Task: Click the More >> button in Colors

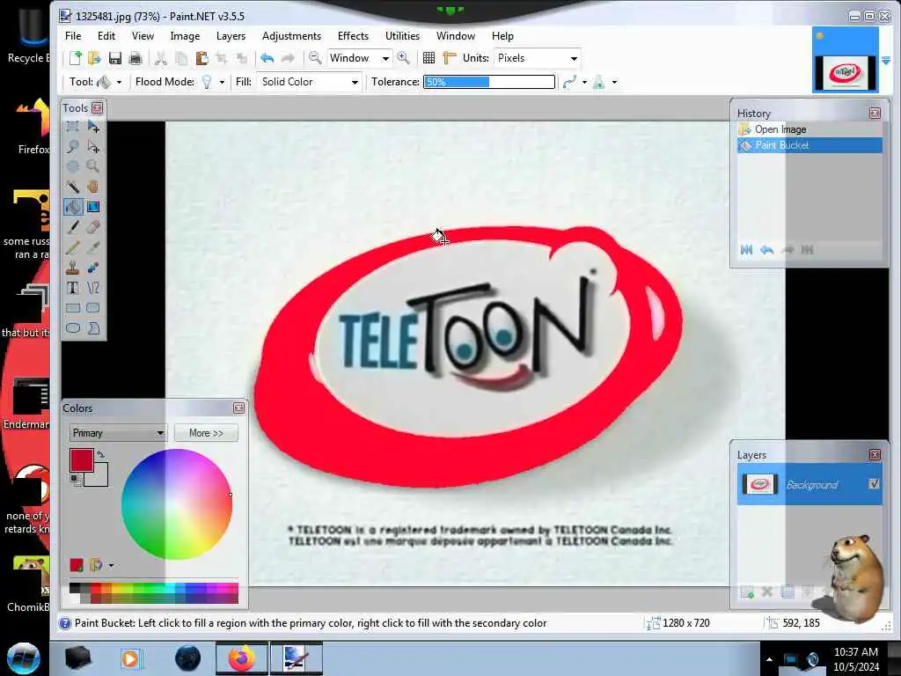Action: pyautogui.click(x=206, y=433)
